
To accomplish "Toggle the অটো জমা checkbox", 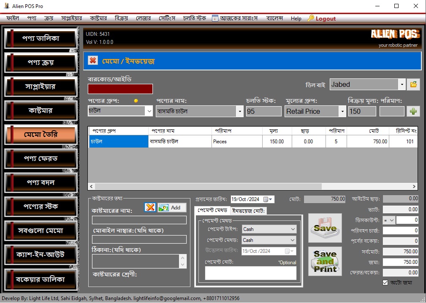I will 385,282.
